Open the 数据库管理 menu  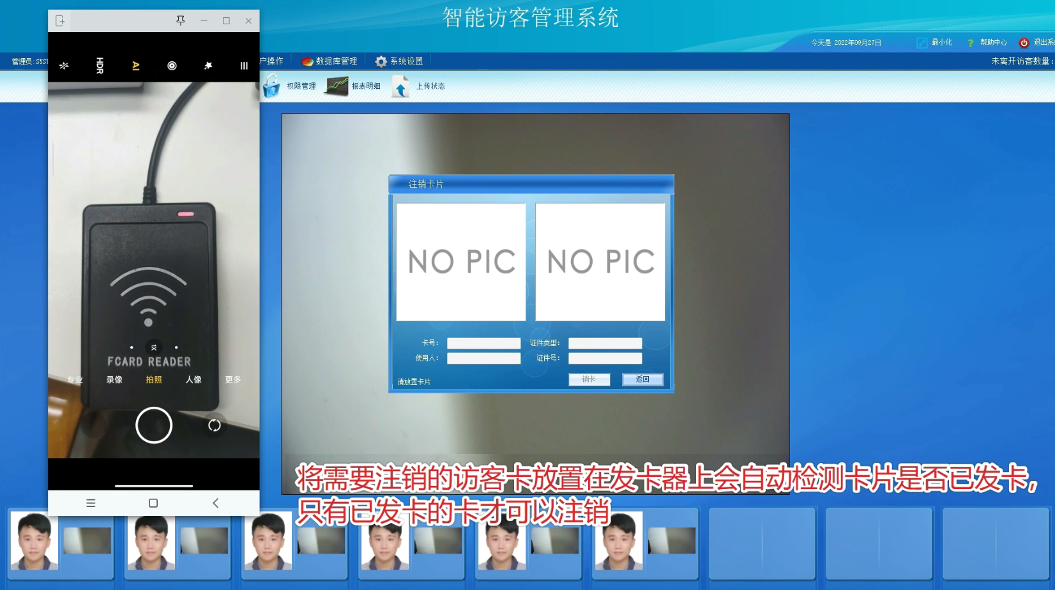pos(330,61)
